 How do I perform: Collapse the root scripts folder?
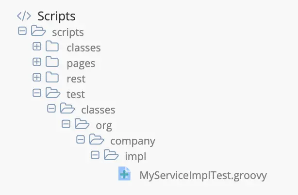pos(22,31)
